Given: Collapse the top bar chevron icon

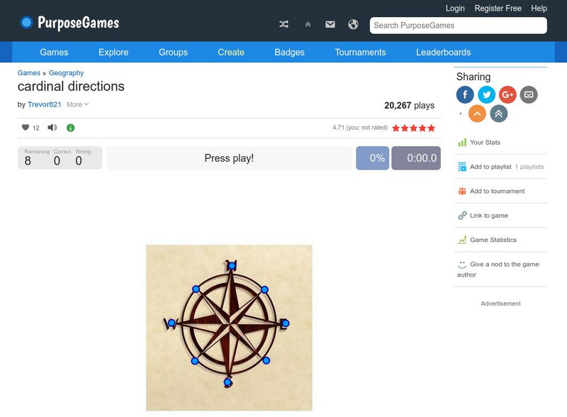Looking at the screenshot, I should click(307, 23).
